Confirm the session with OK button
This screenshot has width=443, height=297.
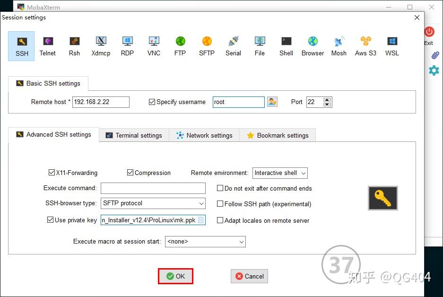(175, 276)
